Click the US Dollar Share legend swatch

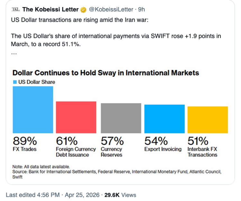(x=15, y=82)
